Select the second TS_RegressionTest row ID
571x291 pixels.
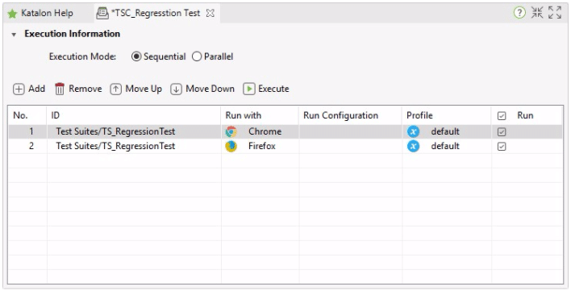point(115,146)
